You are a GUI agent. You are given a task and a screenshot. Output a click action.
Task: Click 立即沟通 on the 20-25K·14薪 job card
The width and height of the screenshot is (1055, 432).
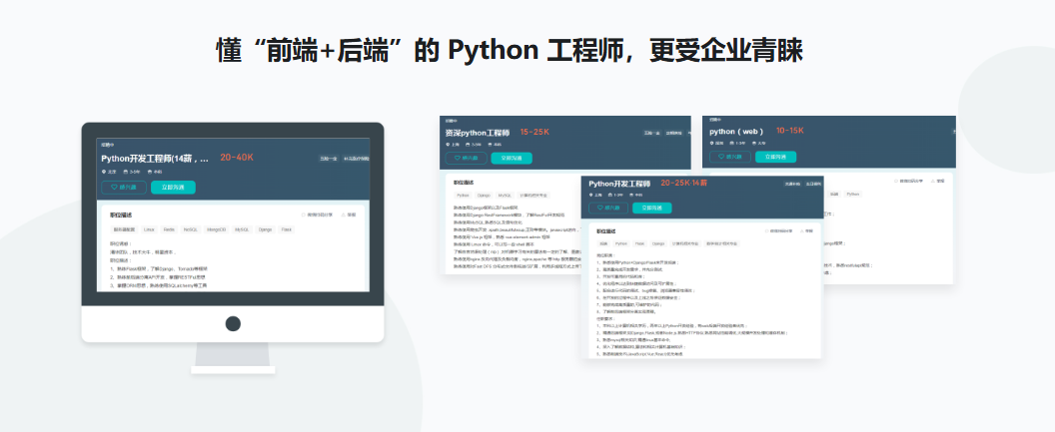pos(651,208)
